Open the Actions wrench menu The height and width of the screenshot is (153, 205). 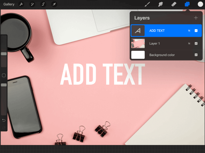click(x=22, y=4)
